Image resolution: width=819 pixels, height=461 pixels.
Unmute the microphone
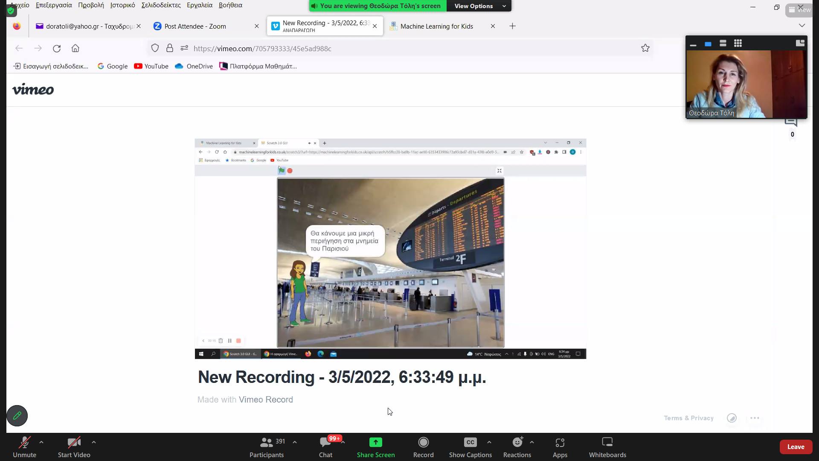[x=24, y=442]
